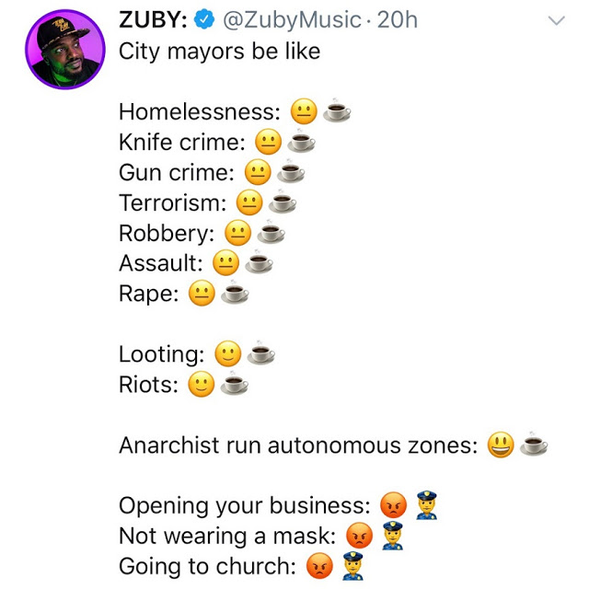This screenshot has height=589, width=589.
Task: Click the 20h tweet timestamp
Action: 398,20
